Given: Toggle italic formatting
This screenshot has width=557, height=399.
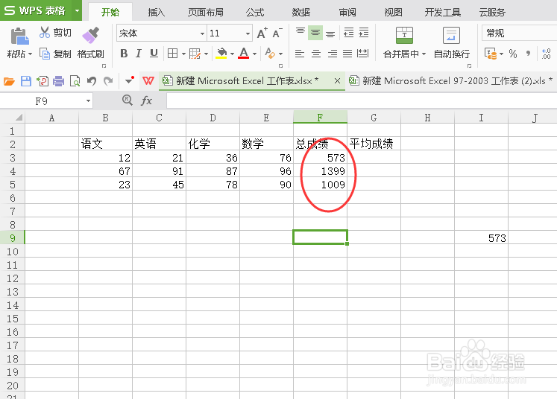Looking at the screenshot, I should coord(139,54).
